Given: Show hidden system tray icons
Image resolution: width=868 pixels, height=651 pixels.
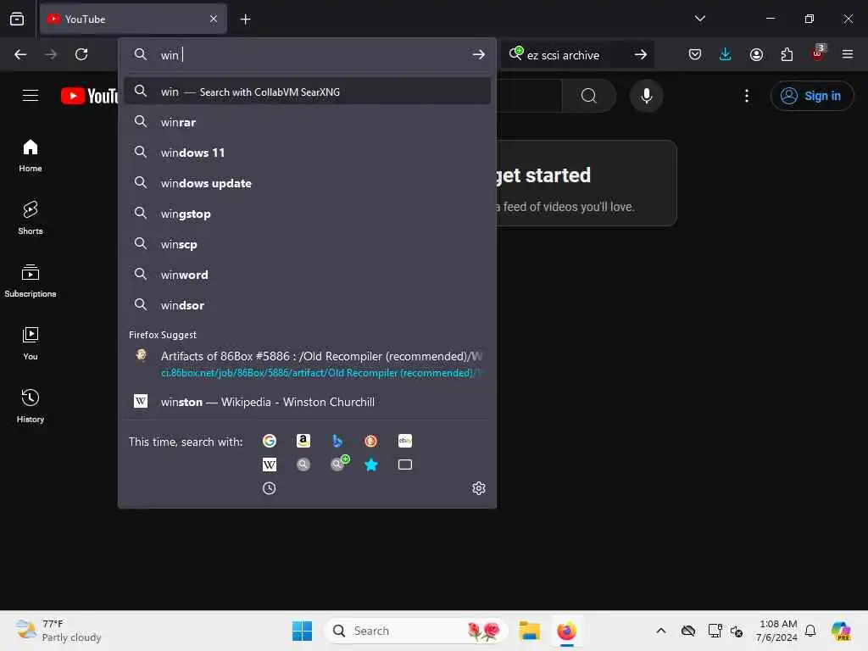Looking at the screenshot, I should [x=661, y=631].
